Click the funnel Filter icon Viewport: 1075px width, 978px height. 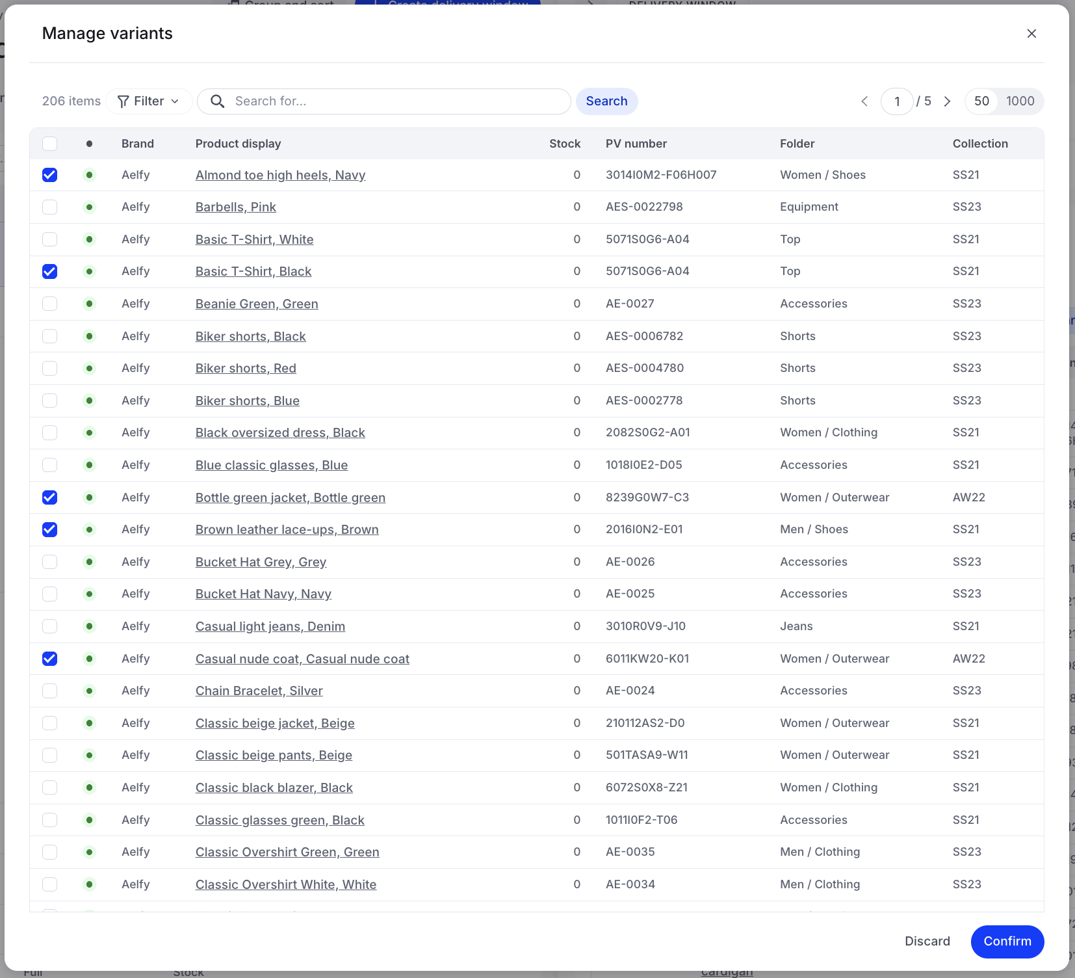click(123, 101)
